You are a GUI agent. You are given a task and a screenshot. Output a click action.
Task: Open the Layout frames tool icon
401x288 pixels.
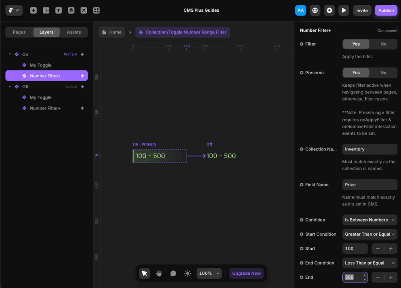point(46,10)
